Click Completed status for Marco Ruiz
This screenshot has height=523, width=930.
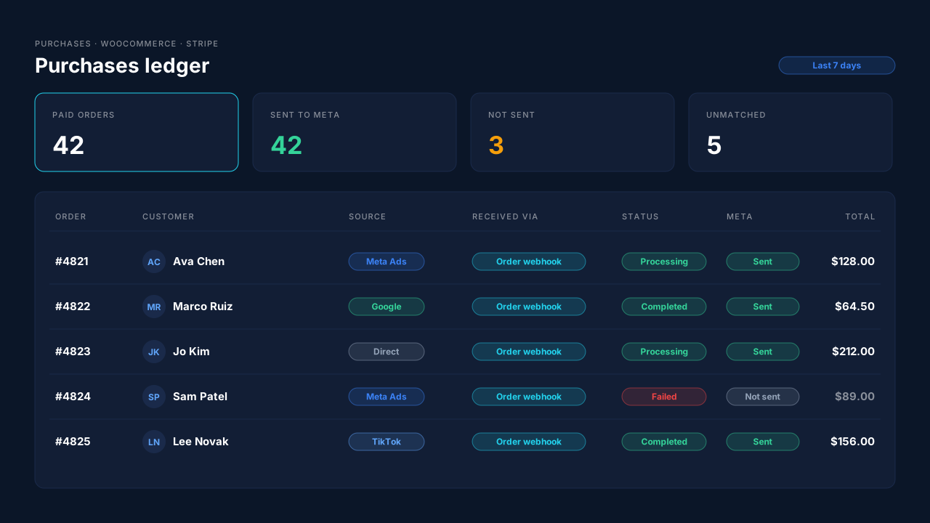coord(664,307)
